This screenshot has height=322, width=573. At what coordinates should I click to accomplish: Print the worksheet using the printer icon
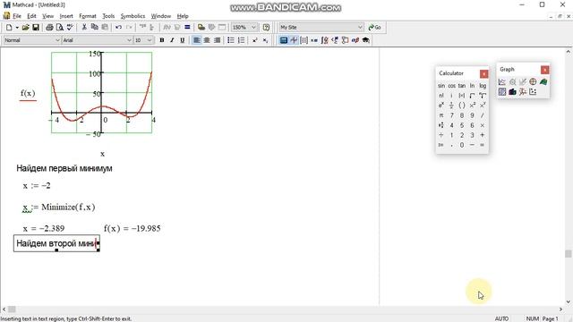pos(49,28)
